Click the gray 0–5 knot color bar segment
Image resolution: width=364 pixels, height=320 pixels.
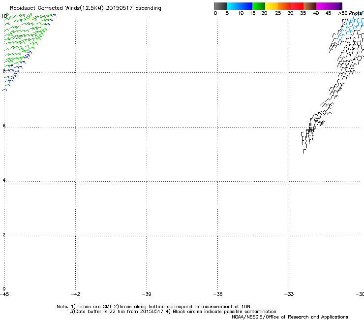coord(220,6)
